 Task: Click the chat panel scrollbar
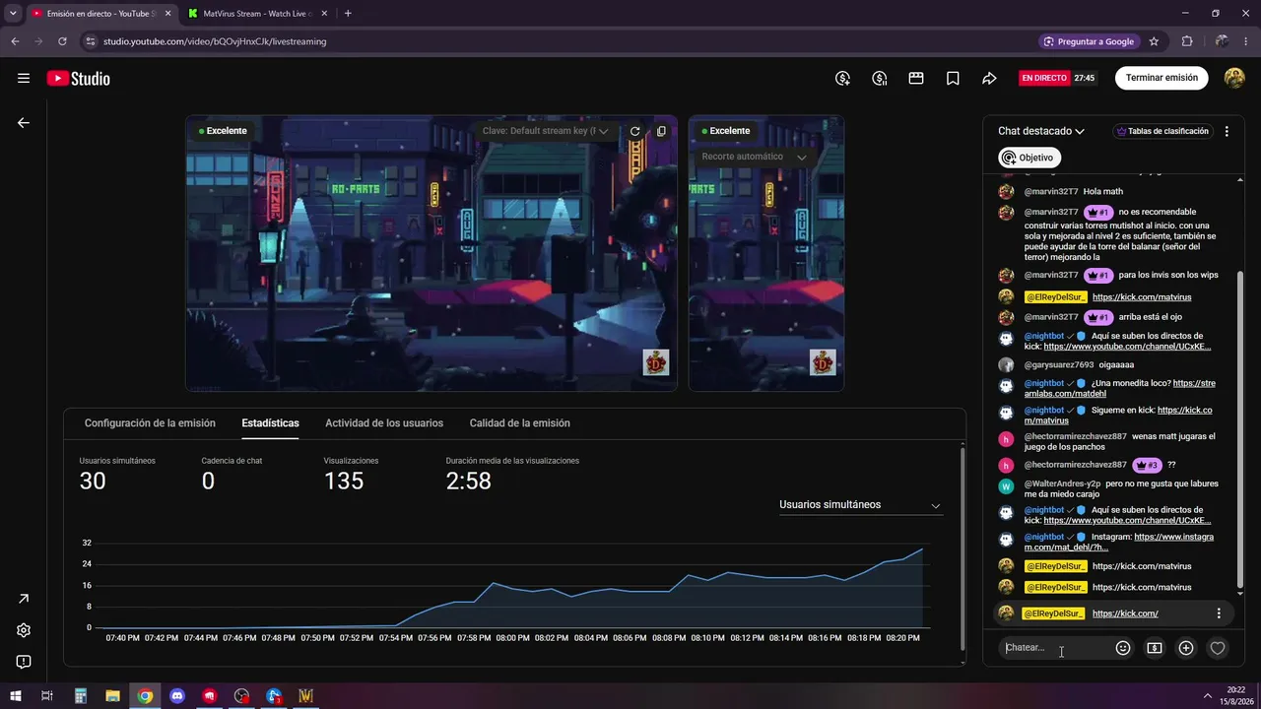[x=1240, y=430]
